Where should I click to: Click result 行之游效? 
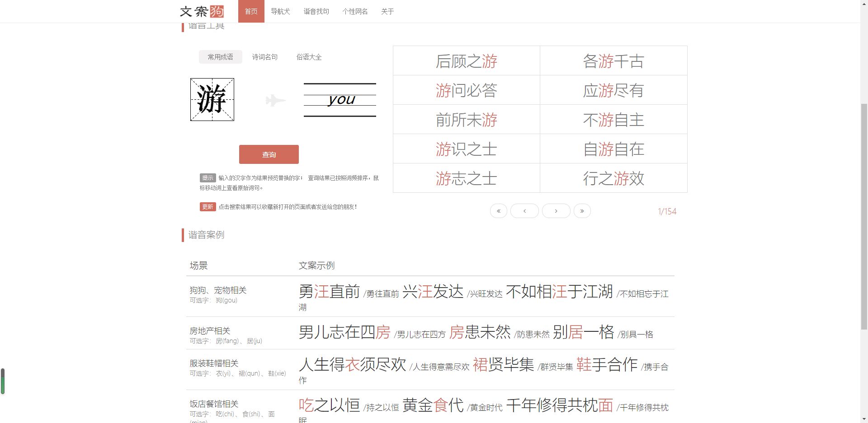[613, 178]
